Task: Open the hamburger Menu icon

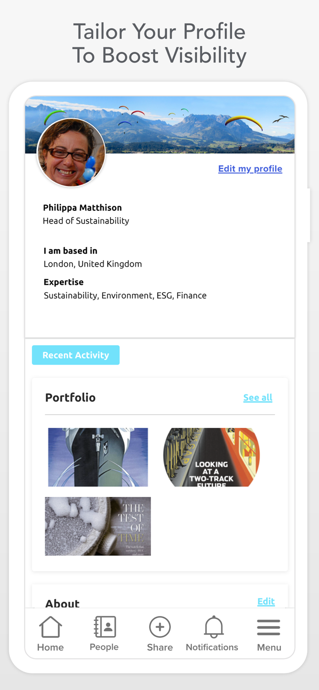Action: coord(268,627)
